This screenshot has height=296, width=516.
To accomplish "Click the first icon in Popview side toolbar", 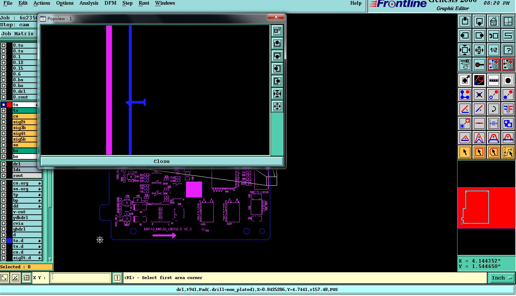I will pyautogui.click(x=277, y=31).
